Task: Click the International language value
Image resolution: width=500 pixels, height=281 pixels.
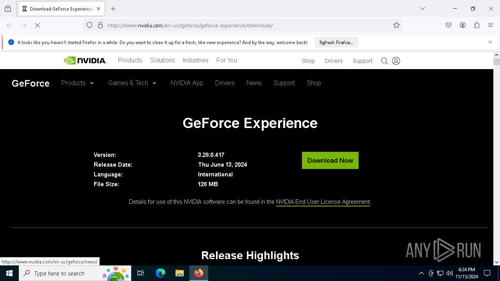Action: coord(215,174)
